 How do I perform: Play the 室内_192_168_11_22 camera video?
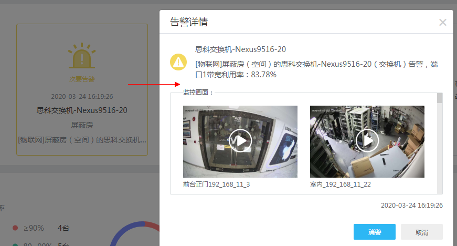tap(367, 141)
